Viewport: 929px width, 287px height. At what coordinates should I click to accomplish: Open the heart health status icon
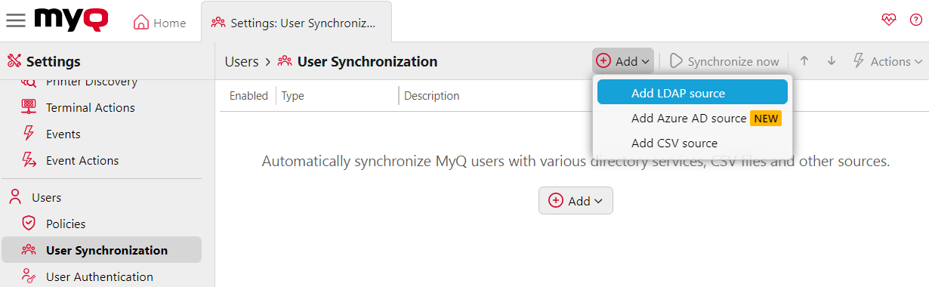[x=889, y=20]
